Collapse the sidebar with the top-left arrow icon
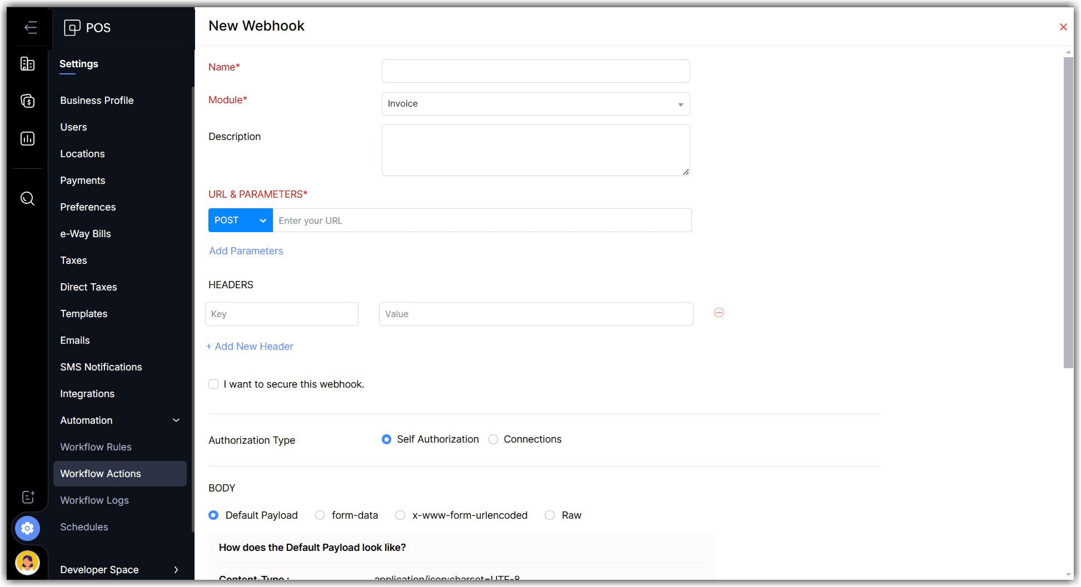Image resolution: width=1081 pixels, height=587 pixels. click(31, 27)
